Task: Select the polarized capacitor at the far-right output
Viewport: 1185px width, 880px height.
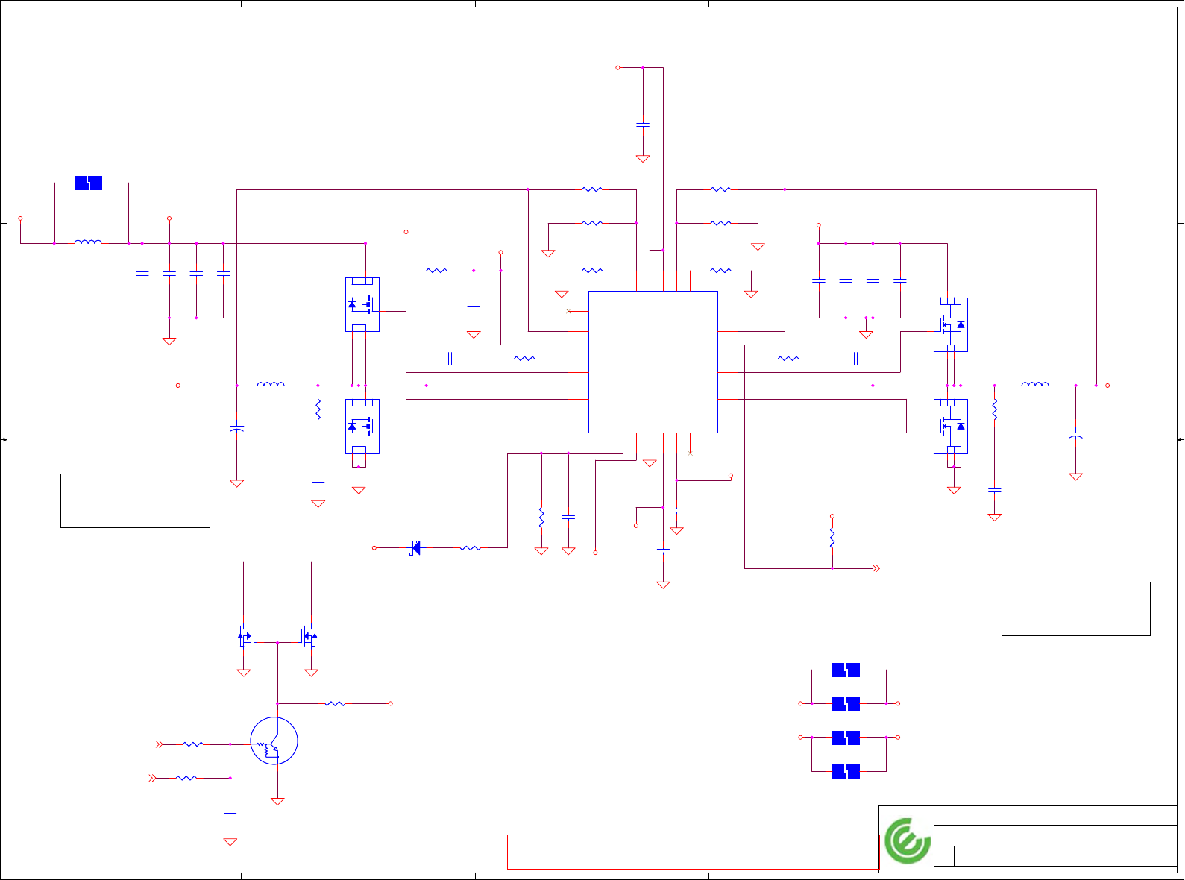Action: pos(1075,435)
